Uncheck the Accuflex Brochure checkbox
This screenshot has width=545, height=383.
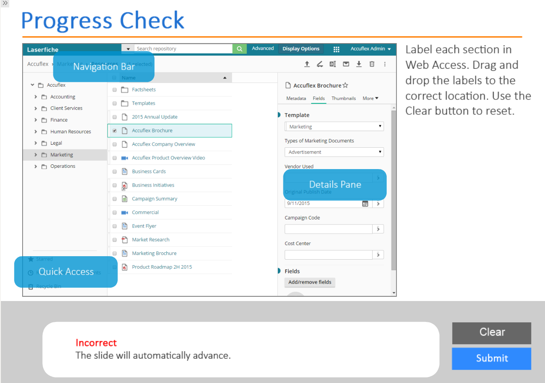pyautogui.click(x=114, y=131)
